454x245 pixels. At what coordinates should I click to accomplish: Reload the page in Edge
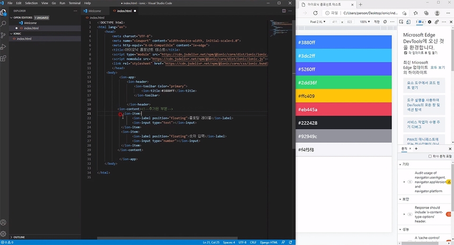click(315, 13)
